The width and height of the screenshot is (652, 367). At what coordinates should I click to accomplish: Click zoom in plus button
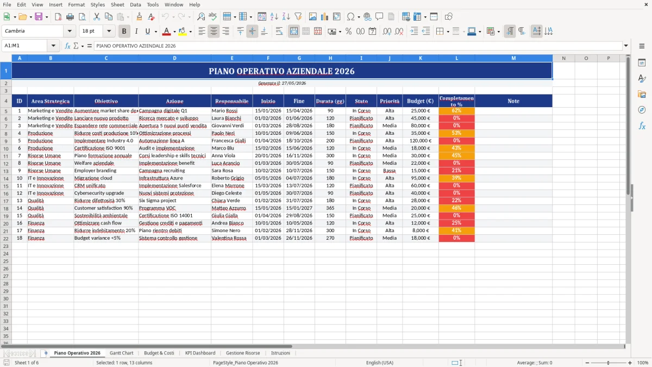(630, 363)
